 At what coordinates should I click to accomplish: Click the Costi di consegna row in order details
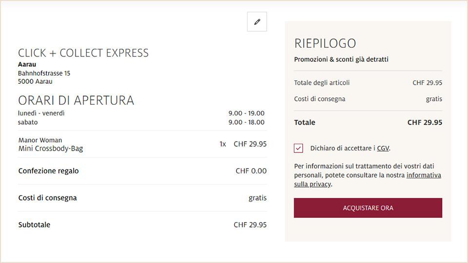pyautogui.click(x=47, y=198)
